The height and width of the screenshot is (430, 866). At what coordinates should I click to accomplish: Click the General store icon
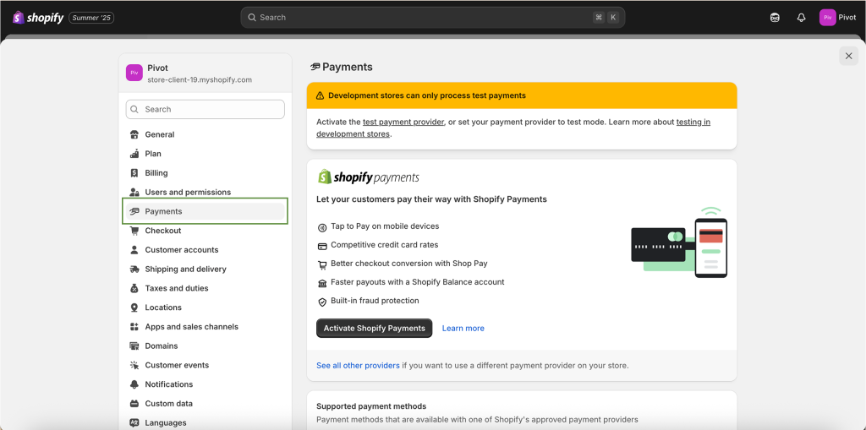(134, 134)
